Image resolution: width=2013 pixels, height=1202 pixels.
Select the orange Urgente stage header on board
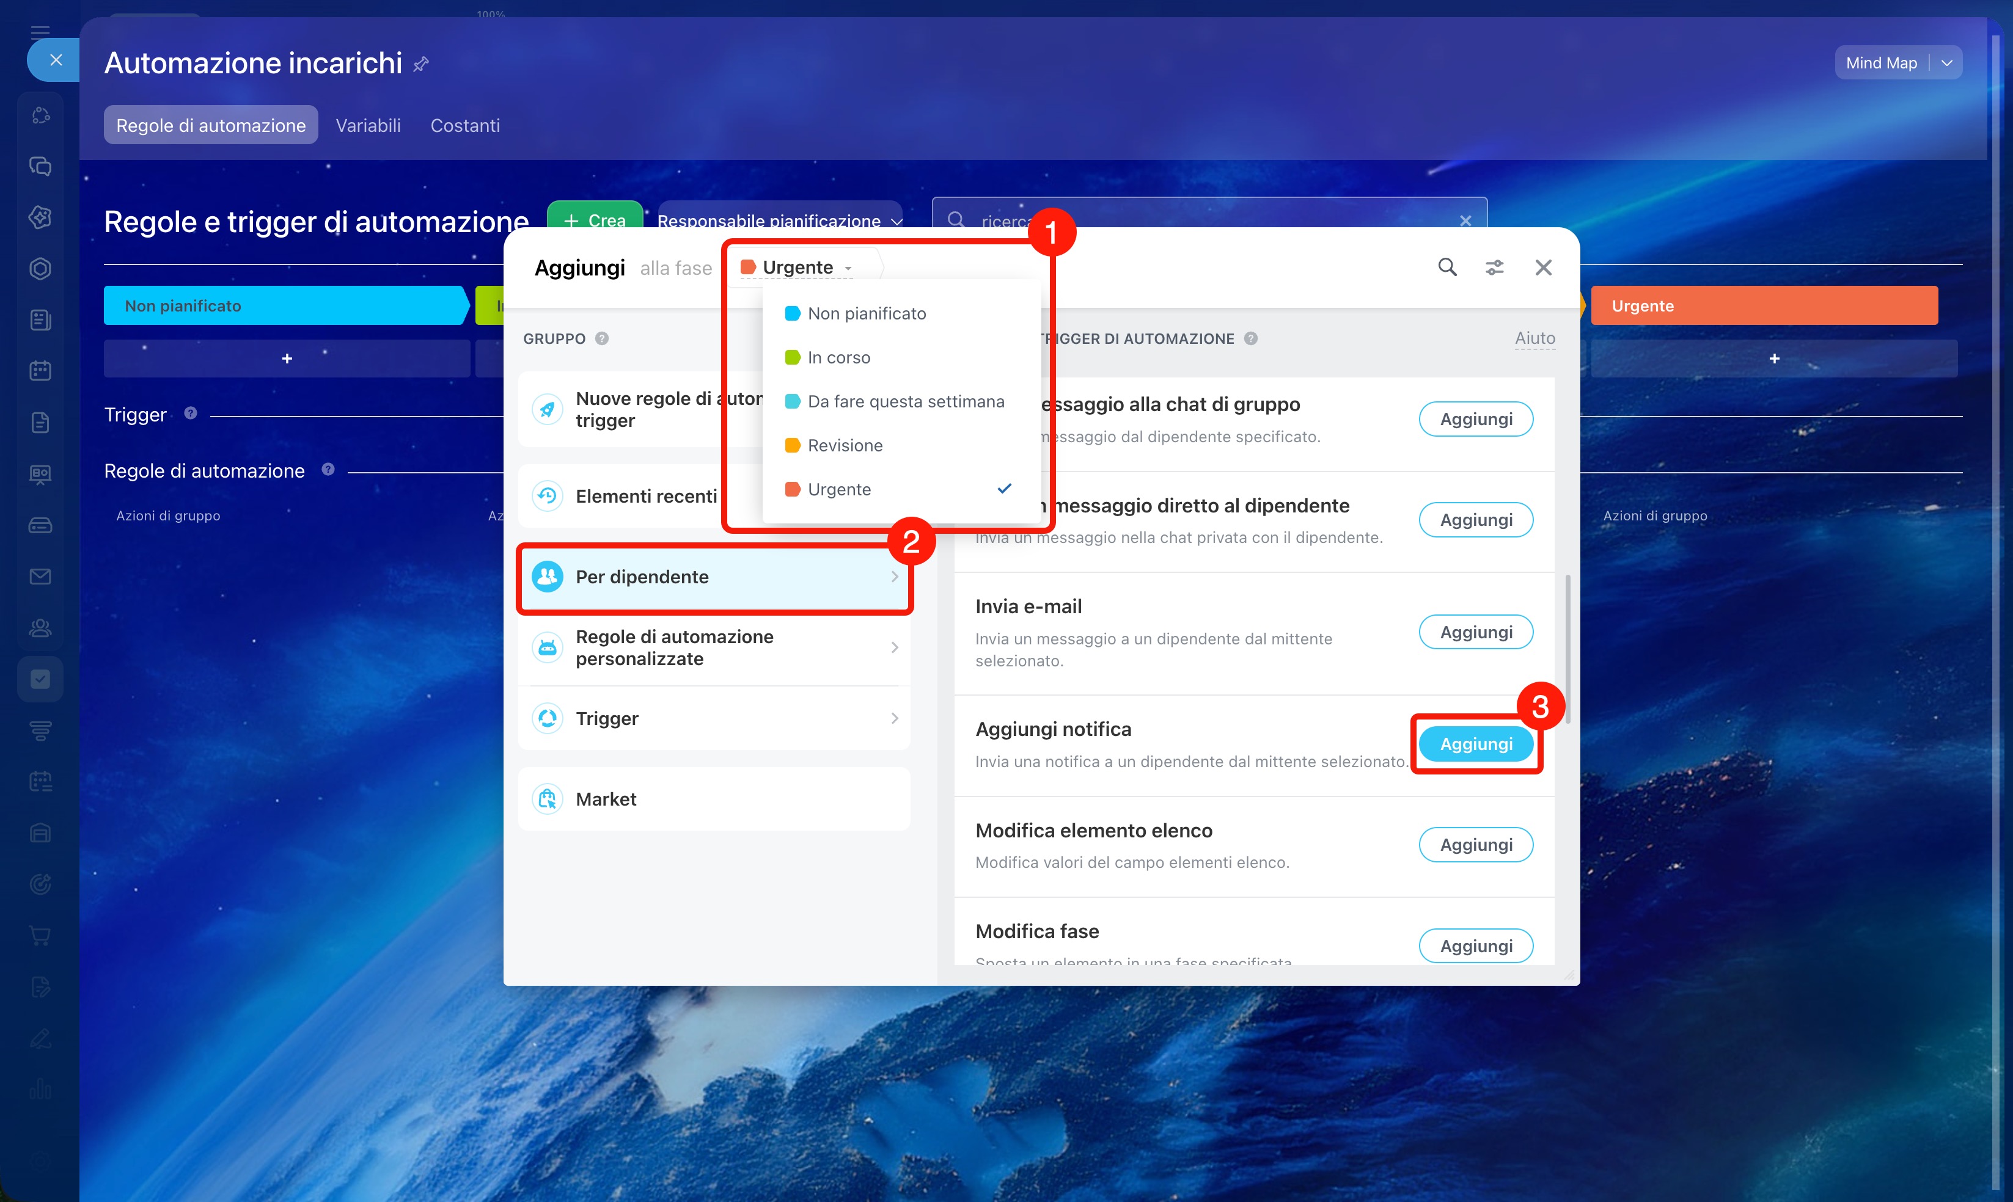point(1764,305)
